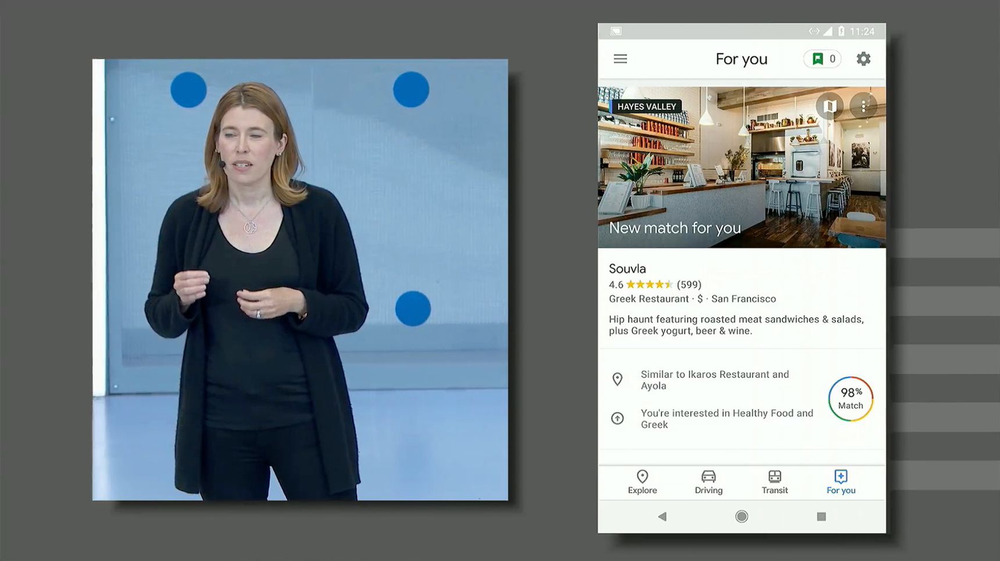Viewport: 1000px width, 561px height.
Task: Switch to the Driving tab
Action: tap(709, 483)
